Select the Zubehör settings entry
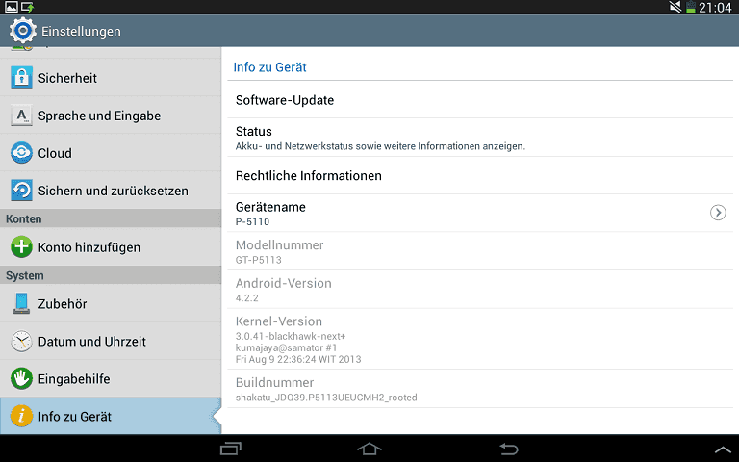The height and width of the screenshot is (462, 739). pyautogui.click(x=111, y=303)
